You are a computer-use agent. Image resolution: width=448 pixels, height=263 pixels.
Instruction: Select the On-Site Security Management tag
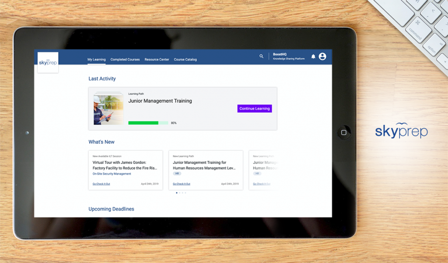[111, 174]
